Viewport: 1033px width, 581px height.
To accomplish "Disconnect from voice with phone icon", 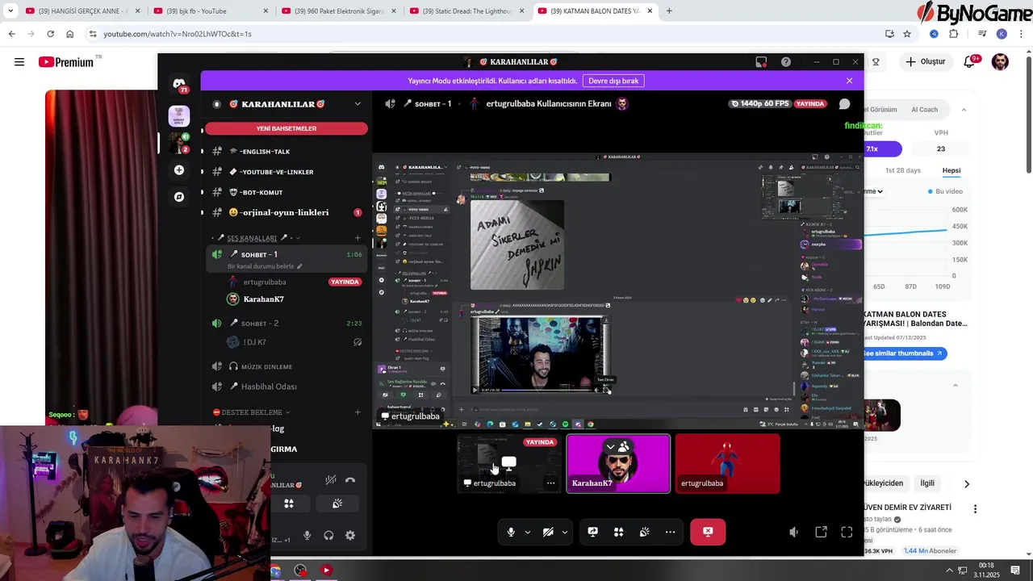I will pos(350,480).
